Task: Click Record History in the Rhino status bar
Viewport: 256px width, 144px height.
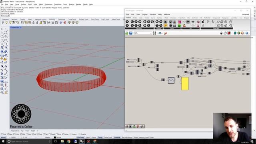Action: click(127, 138)
